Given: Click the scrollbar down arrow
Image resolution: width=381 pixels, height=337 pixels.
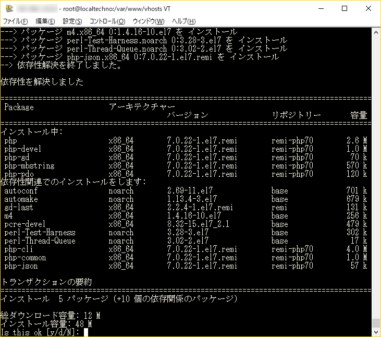Looking at the screenshot, I should pyautogui.click(x=376, y=332).
